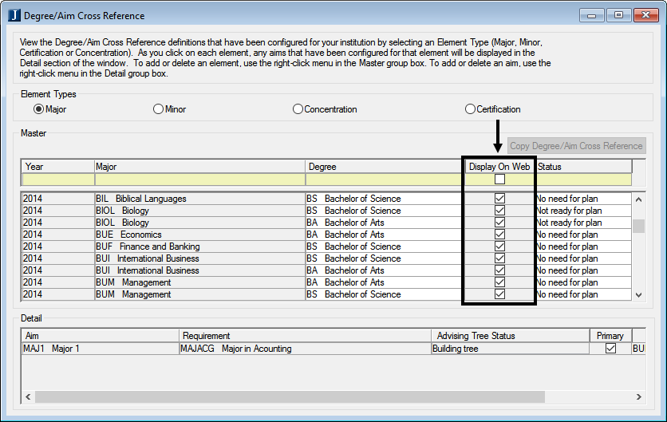Select the Minor radio button
Viewport: 667px width, 422px height.
158,109
